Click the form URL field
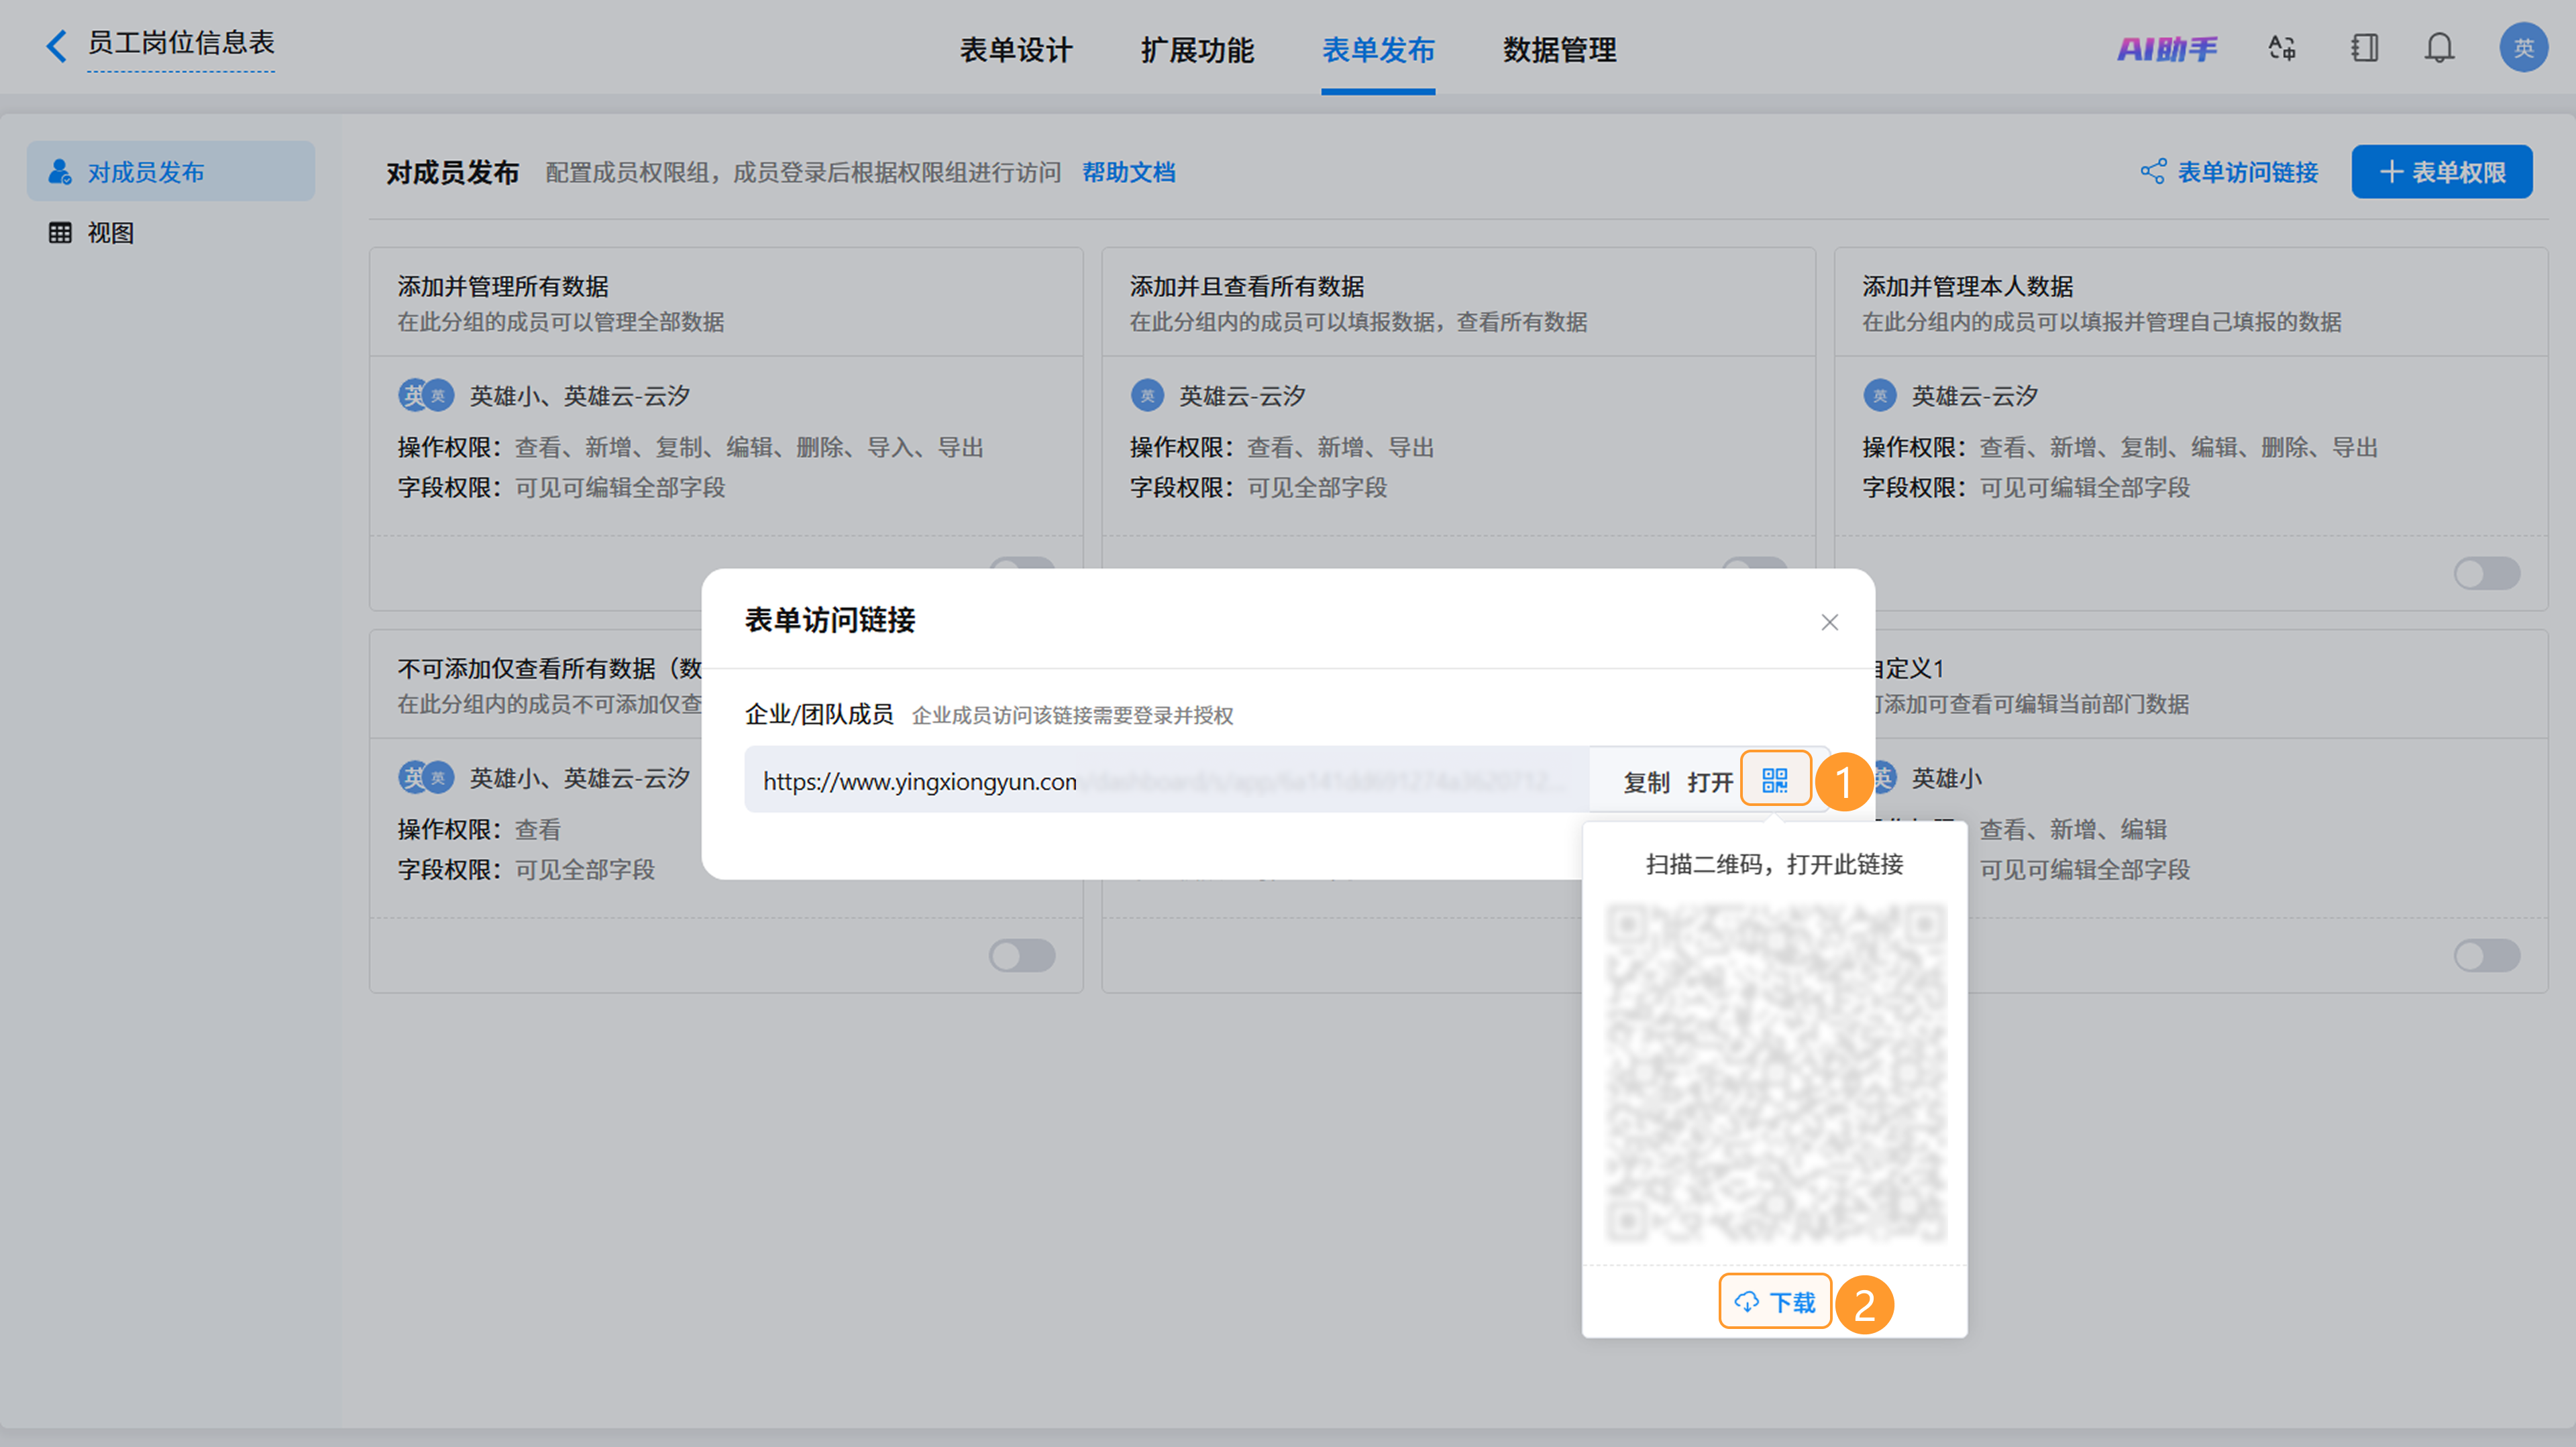The image size is (2576, 1447). (1167, 779)
